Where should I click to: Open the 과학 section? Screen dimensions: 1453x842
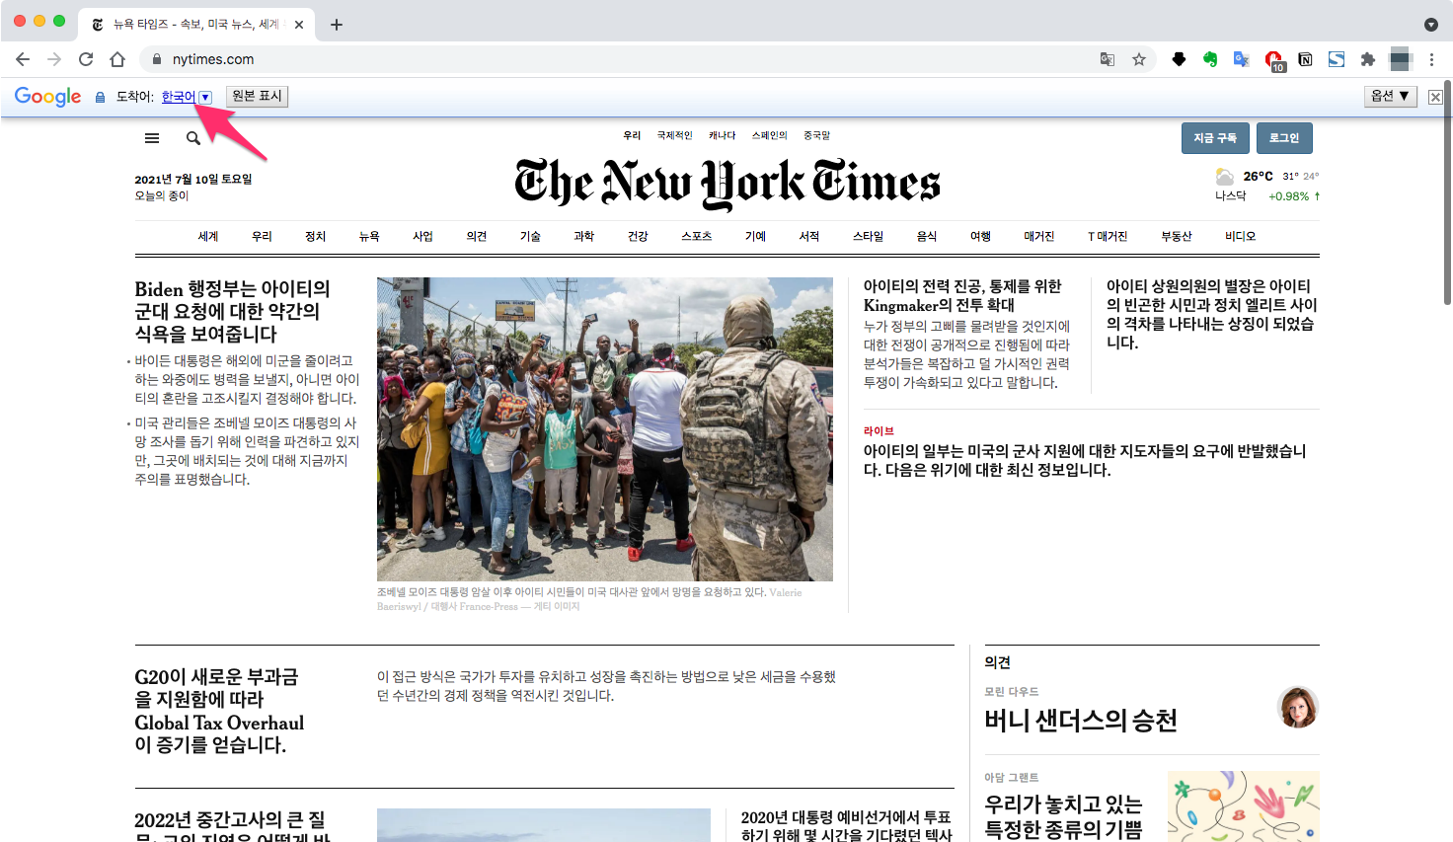(x=584, y=236)
